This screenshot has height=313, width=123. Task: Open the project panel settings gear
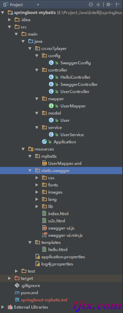coord(109,4)
